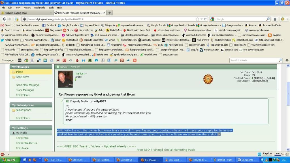Open the Bookmarks menu
The height and width of the screenshot is (163, 290).
[40, 8]
